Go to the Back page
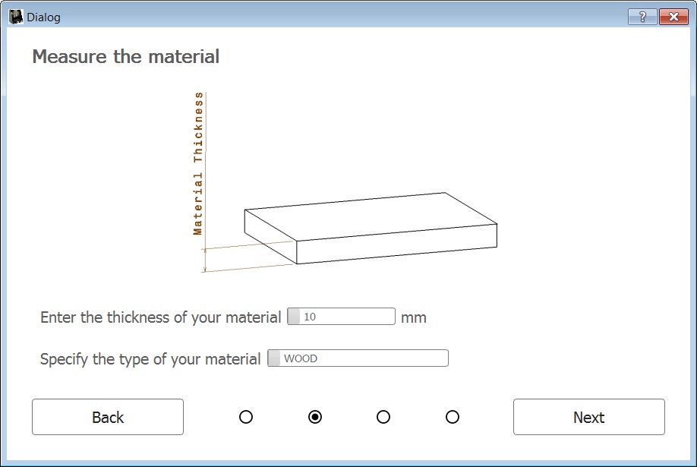 pyautogui.click(x=108, y=417)
